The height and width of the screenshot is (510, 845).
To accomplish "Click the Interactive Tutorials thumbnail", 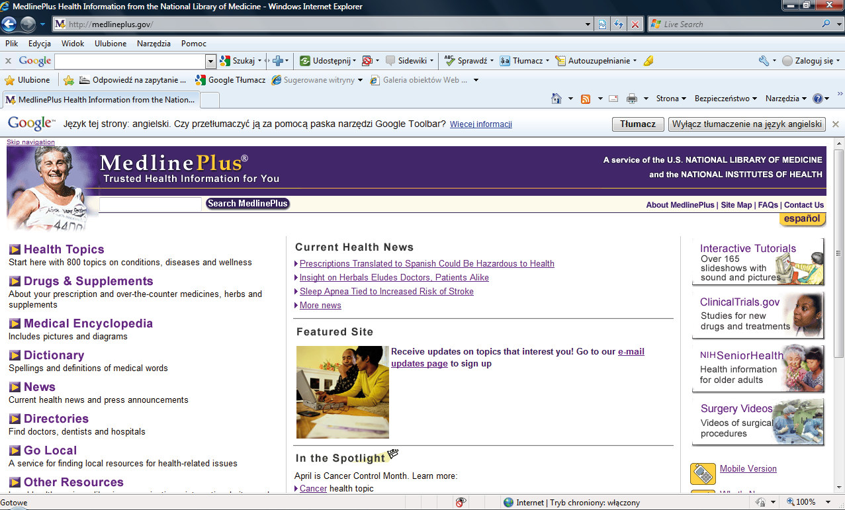I will click(x=758, y=262).
